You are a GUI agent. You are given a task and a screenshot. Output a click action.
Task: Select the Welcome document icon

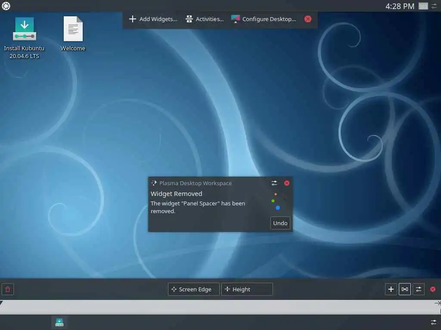tap(73, 29)
